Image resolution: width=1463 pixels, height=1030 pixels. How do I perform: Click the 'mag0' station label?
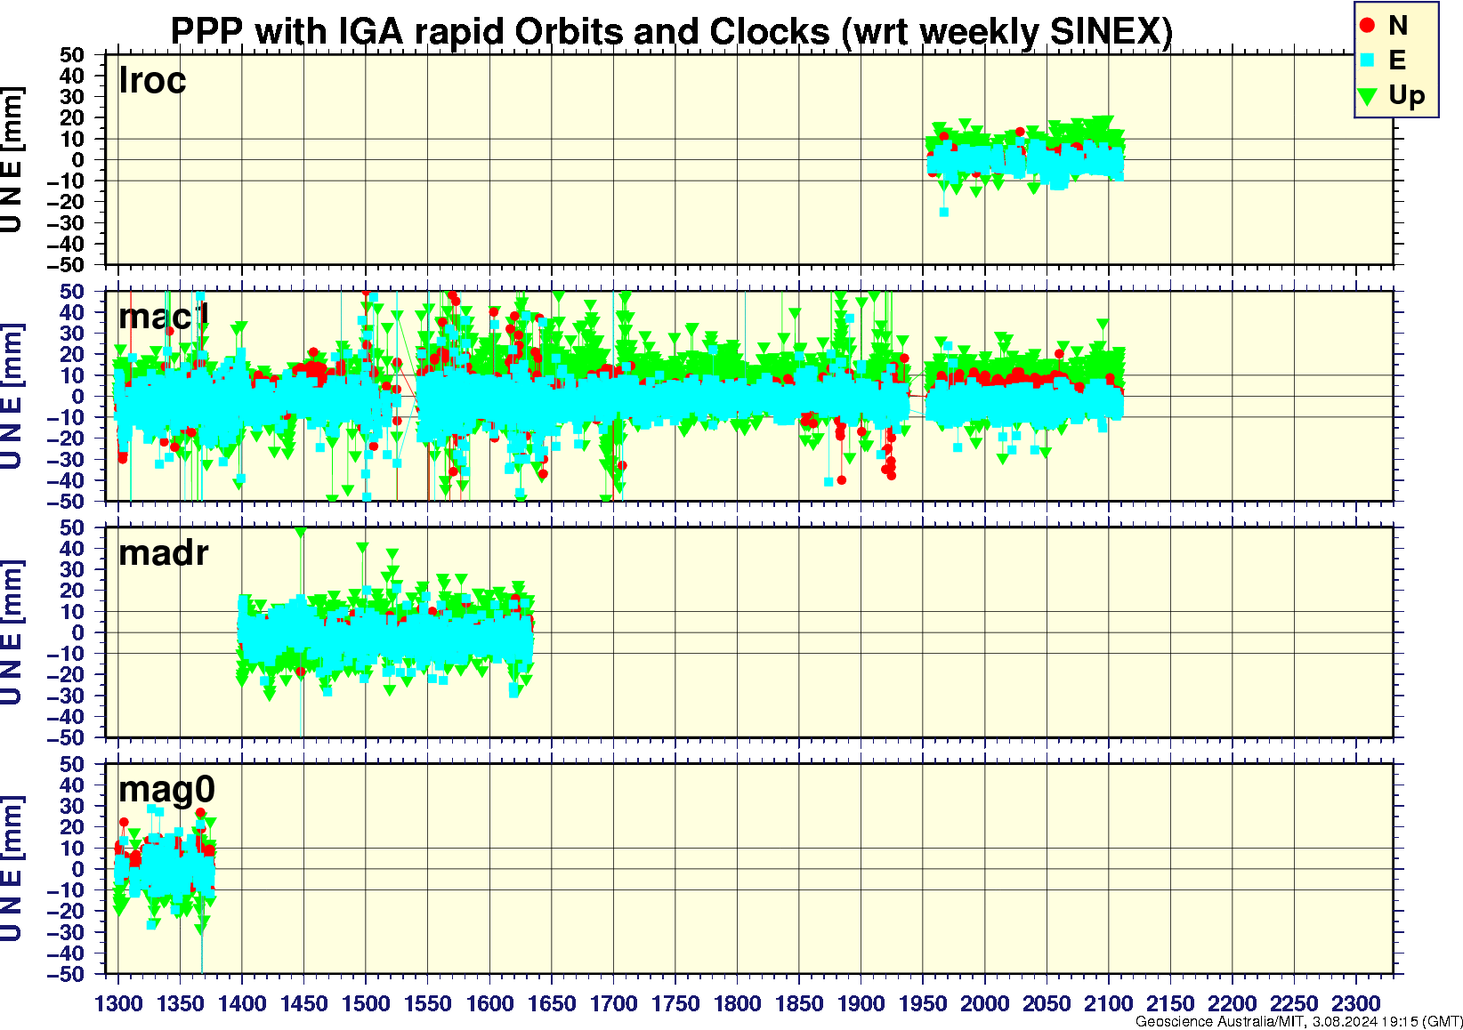tap(167, 790)
